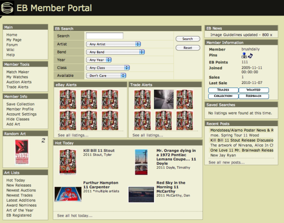
Task: Open Art of the Year list
Action: tap(20, 210)
